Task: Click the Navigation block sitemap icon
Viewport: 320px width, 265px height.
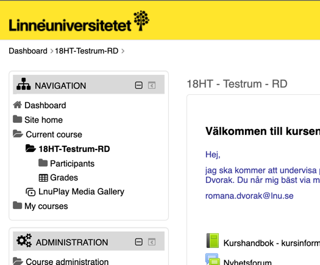Action: (x=24, y=84)
